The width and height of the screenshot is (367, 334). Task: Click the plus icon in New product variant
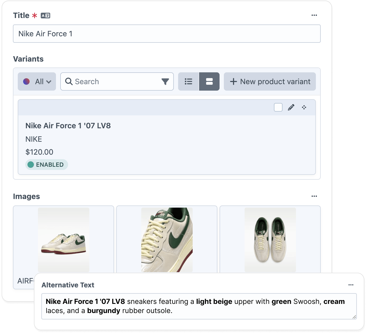234,81
